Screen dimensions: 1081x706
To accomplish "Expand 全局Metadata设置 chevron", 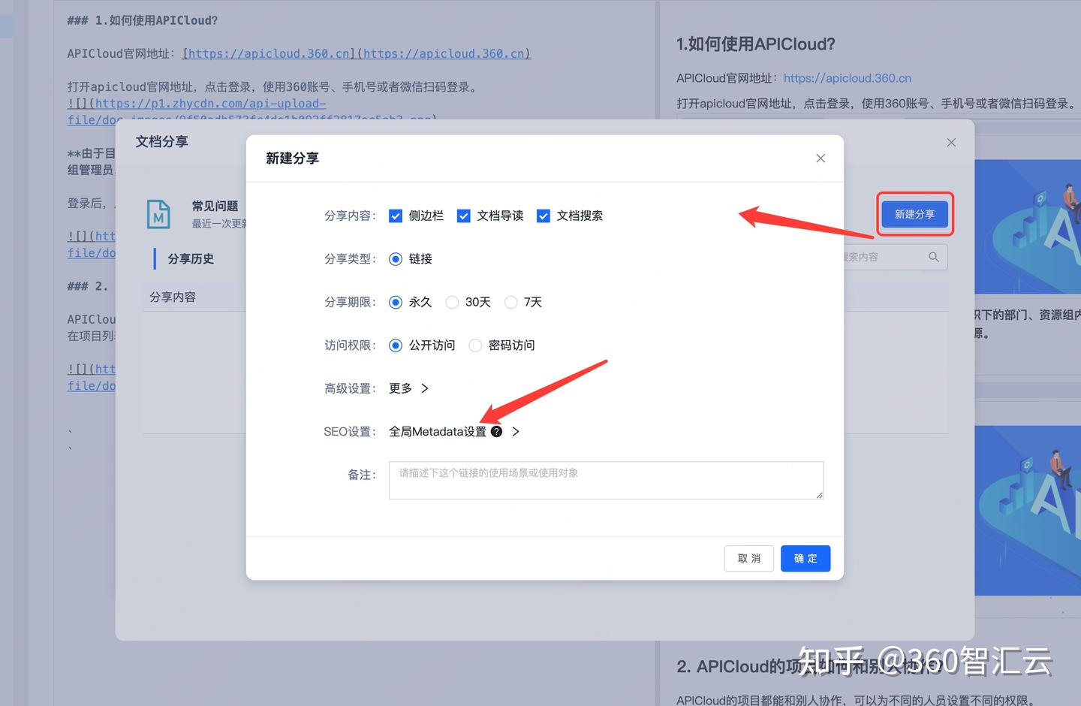I will pyautogui.click(x=516, y=432).
